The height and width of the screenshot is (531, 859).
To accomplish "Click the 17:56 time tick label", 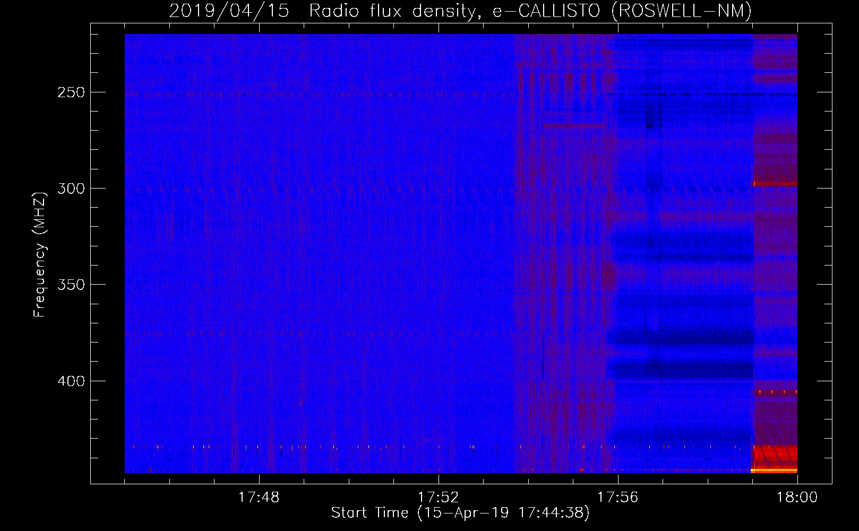I will tap(617, 498).
